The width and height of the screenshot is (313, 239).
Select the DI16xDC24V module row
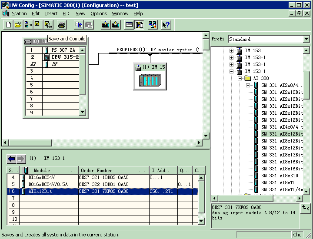pos(42,177)
